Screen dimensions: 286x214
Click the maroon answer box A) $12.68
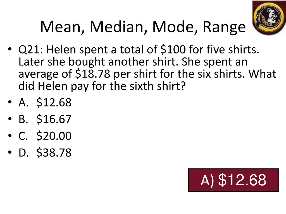tap(233, 180)
